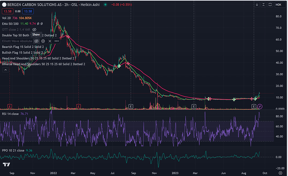
Task: Click the 2022 label on the time axis
Action: pyautogui.click(x=53, y=173)
